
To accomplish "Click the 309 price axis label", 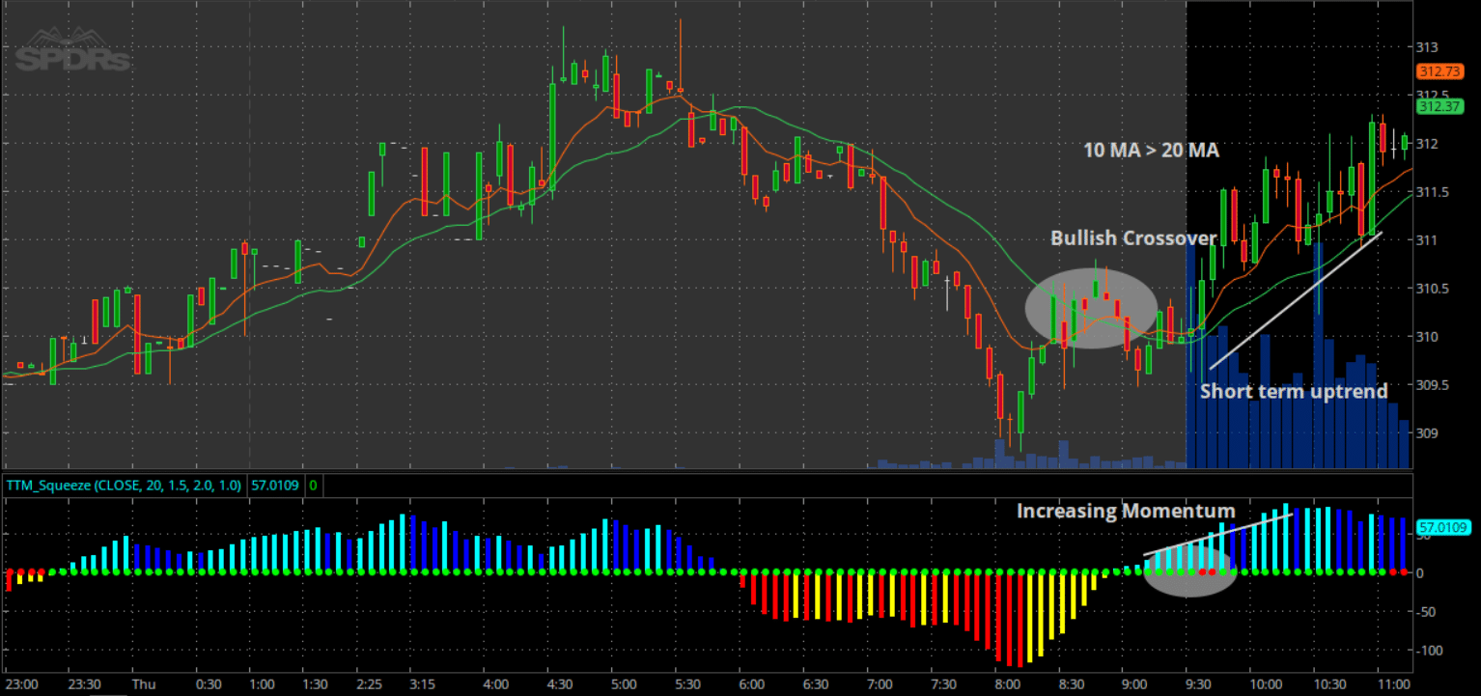I will pyautogui.click(x=1428, y=432).
